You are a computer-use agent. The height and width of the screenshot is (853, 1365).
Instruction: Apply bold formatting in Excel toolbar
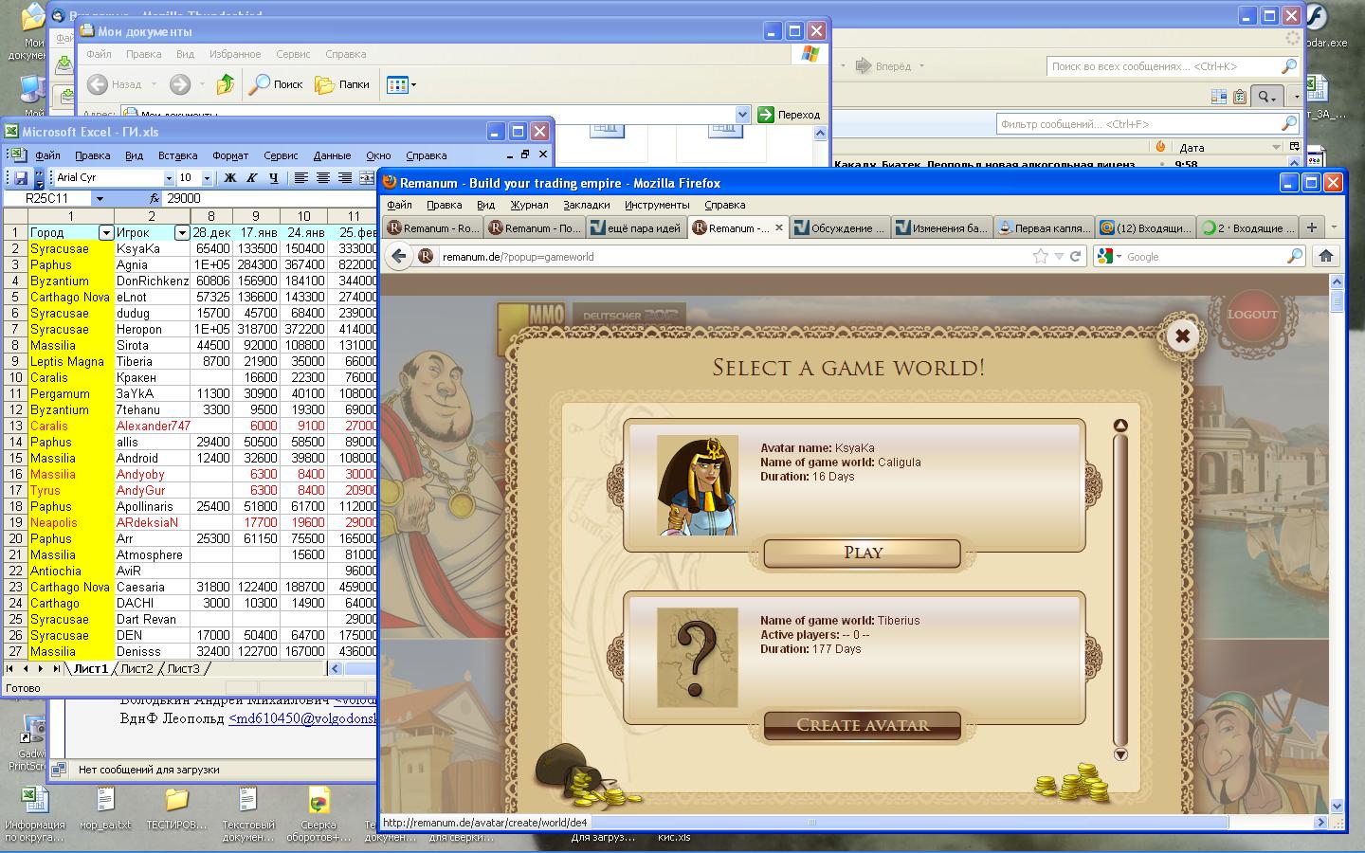pyautogui.click(x=229, y=177)
